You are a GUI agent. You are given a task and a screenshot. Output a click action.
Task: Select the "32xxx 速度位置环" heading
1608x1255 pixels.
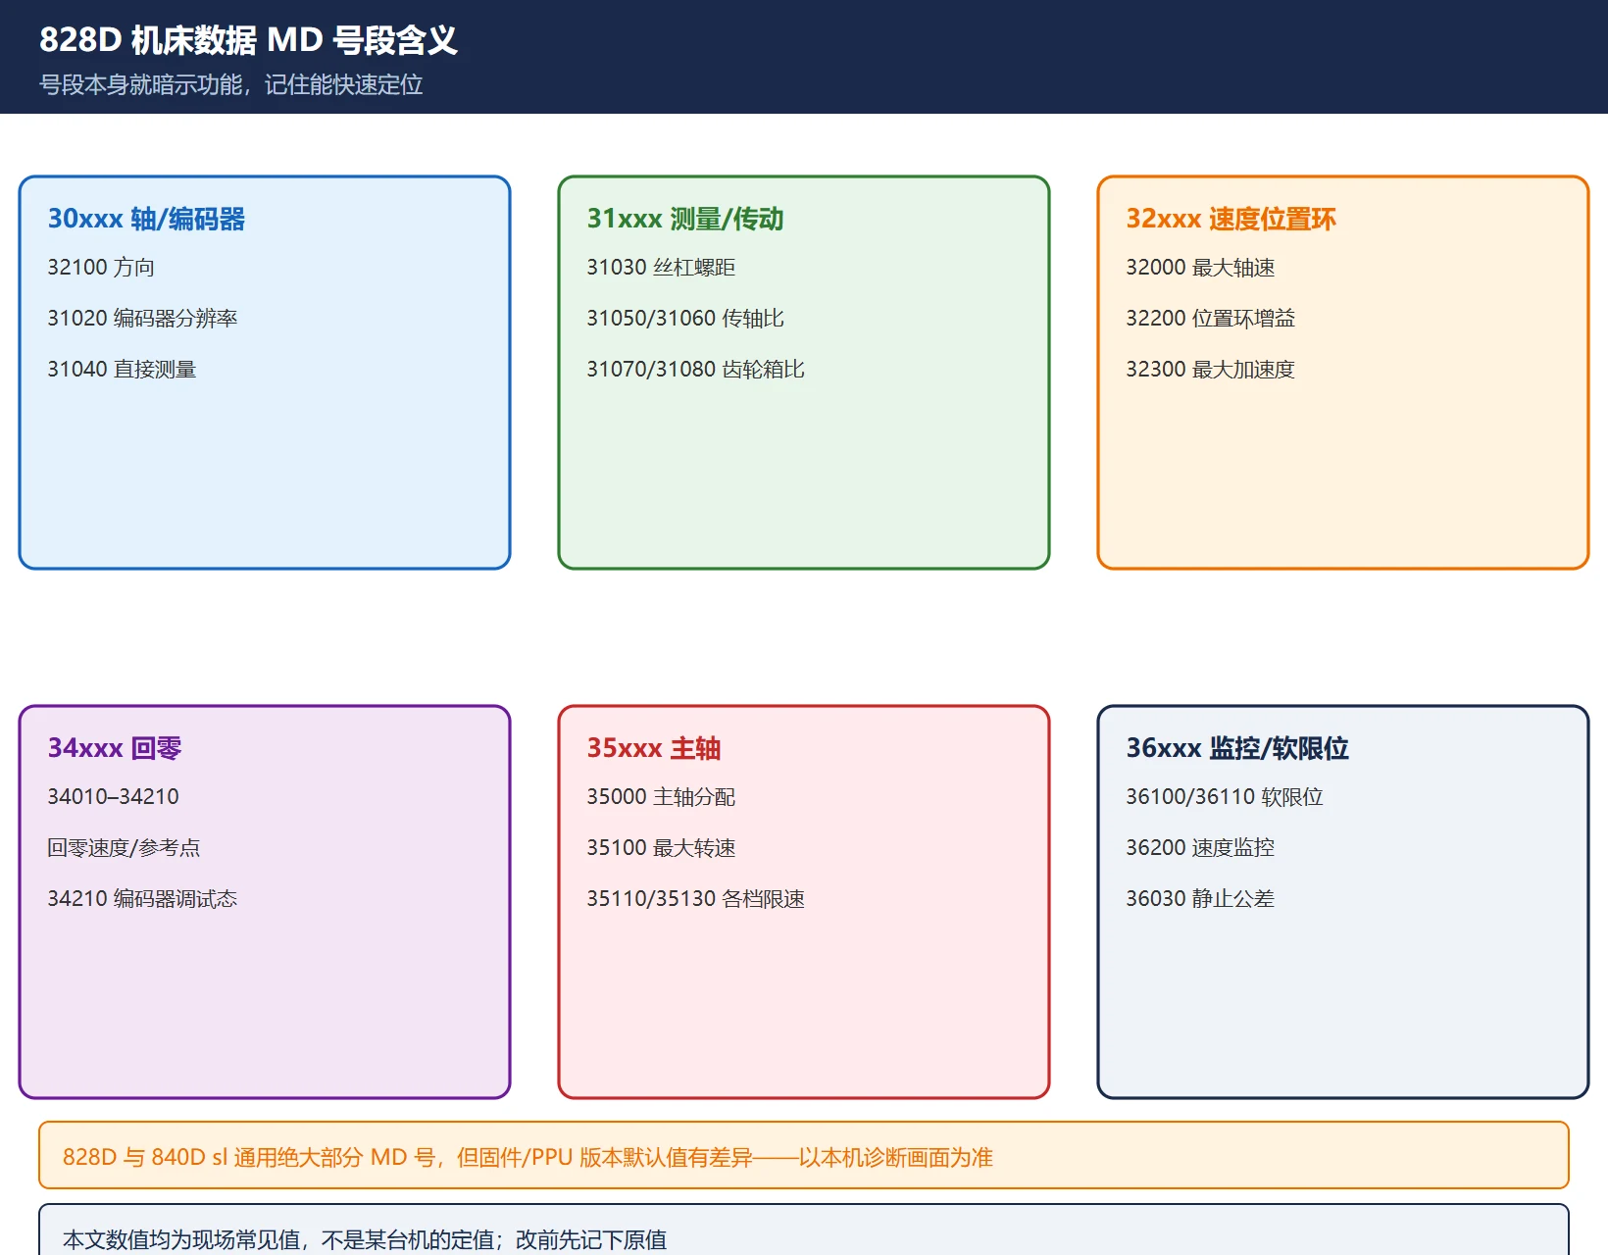pos(1231,219)
